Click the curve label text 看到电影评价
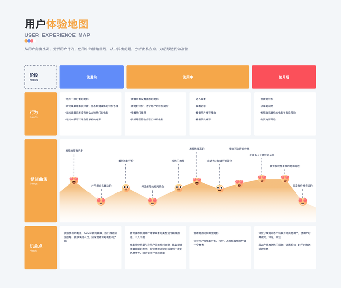This screenshot has height=288, width=341. (126, 161)
